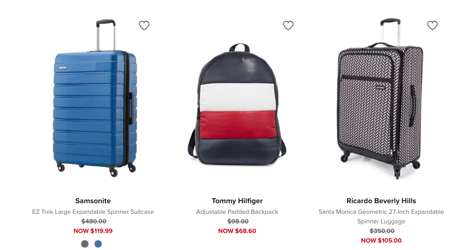This screenshot has width=476, height=250.
Task: Favorite the Ricardo Beverly Hills luggage heart
Action: click(432, 26)
